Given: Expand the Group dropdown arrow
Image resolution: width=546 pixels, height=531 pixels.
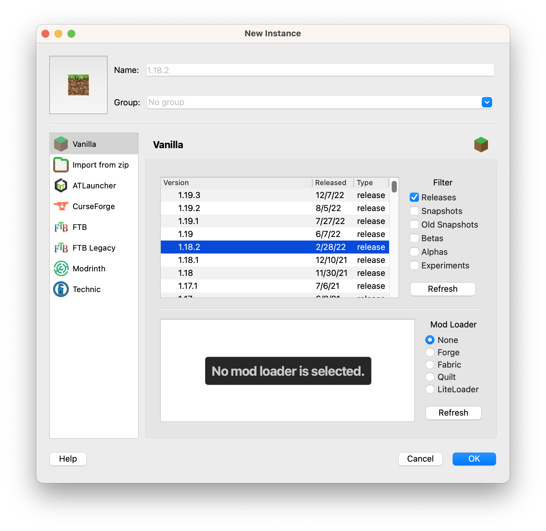Looking at the screenshot, I should click(x=487, y=102).
